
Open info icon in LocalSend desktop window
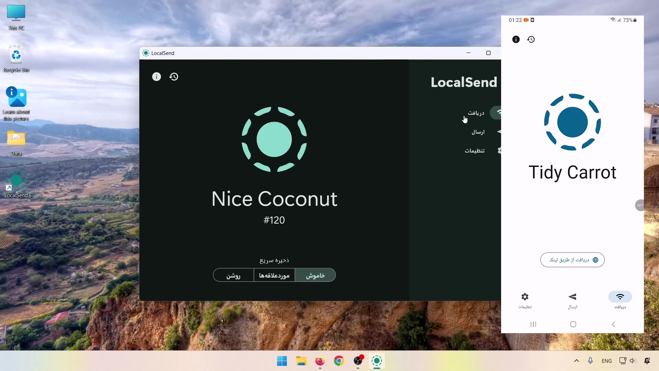point(157,77)
